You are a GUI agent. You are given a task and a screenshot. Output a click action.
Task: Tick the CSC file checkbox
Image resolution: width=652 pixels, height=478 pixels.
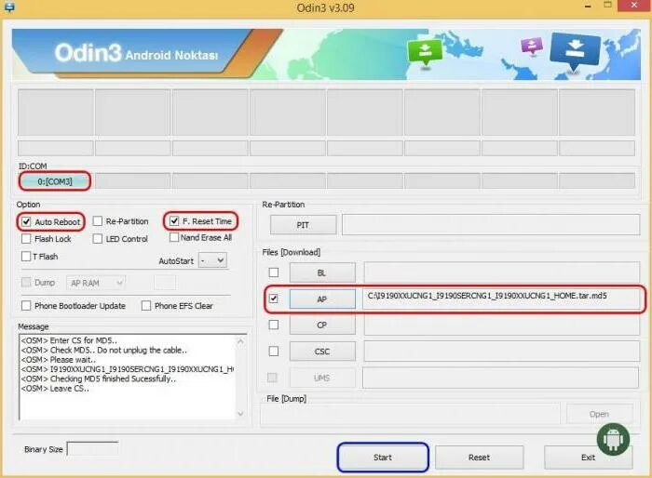(x=274, y=352)
